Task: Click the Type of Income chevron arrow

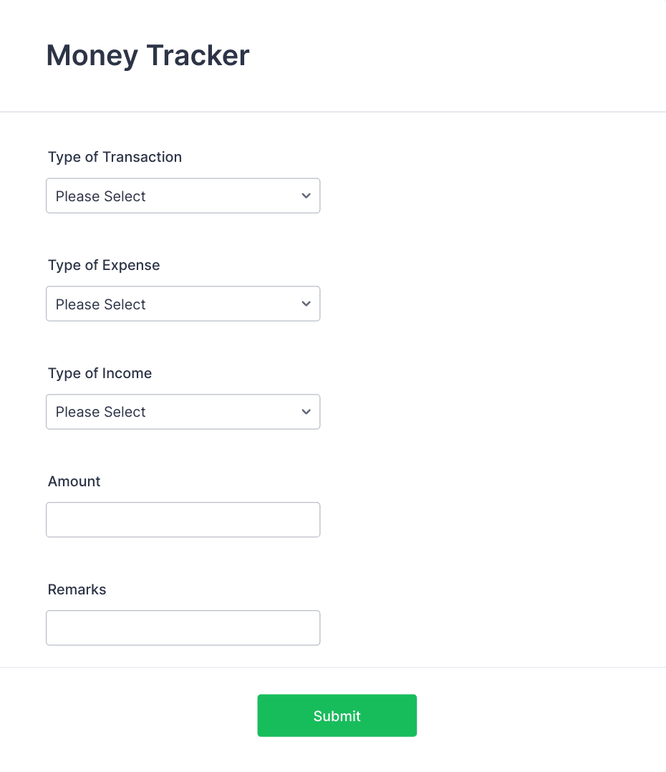Action: coord(307,412)
